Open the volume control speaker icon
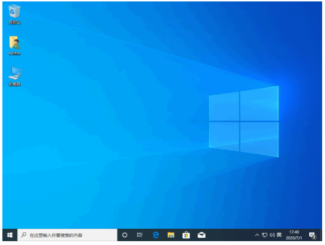Image resolution: width=325 pixels, height=245 pixels. tap(271, 235)
